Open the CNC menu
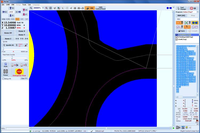200x133 pixels. (13, 5)
